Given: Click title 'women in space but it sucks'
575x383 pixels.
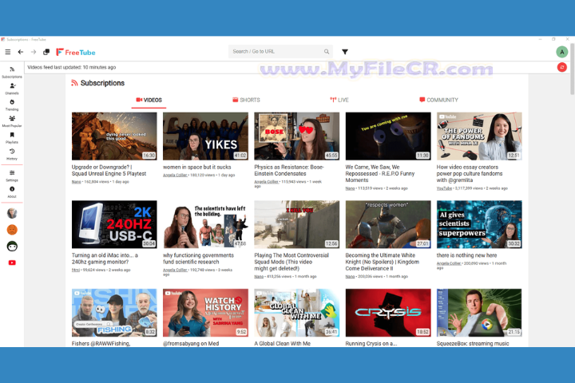Looking at the screenshot, I should [197, 167].
